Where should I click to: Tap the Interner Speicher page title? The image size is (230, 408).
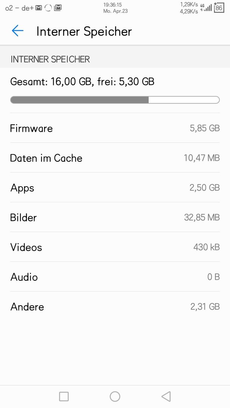[84, 31]
